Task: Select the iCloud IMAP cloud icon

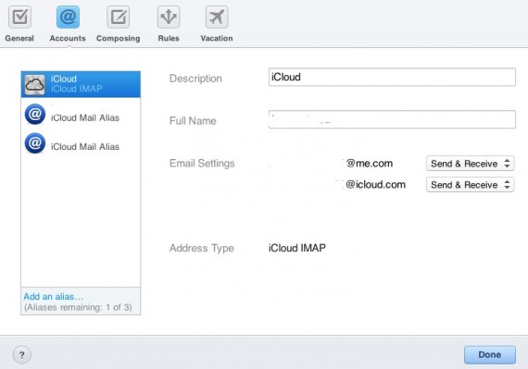Action: coord(34,84)
